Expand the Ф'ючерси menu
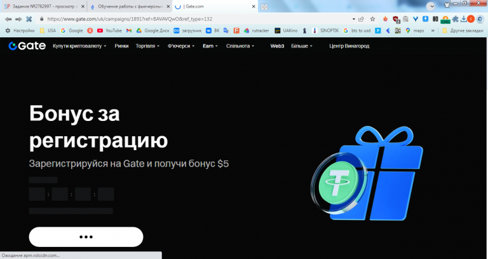Image resolution: width=488 pixels, height=259 pixels. coord(181,46)
